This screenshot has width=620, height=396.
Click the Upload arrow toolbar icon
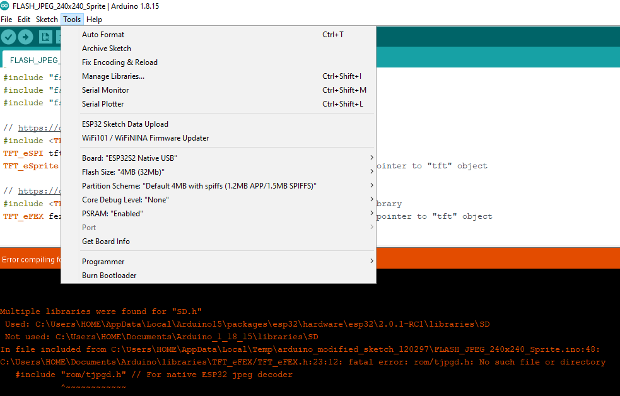tap(26, 37)
